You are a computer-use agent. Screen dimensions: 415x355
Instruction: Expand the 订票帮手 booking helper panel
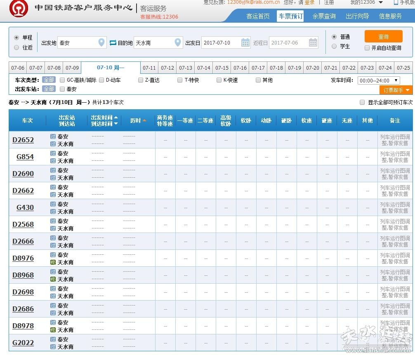[396, 90]
